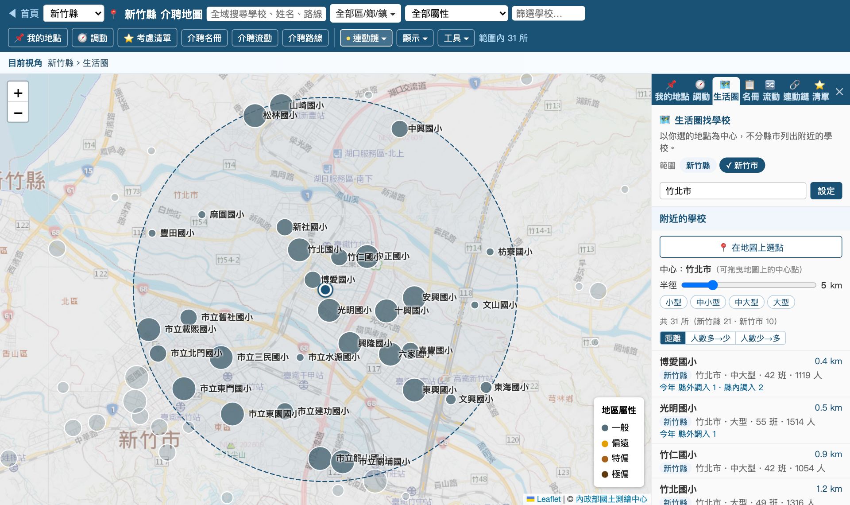This screenshot has width=850, height=505.
Task: Open the 名冊 tab in side panel
Action: pos(750,91)
